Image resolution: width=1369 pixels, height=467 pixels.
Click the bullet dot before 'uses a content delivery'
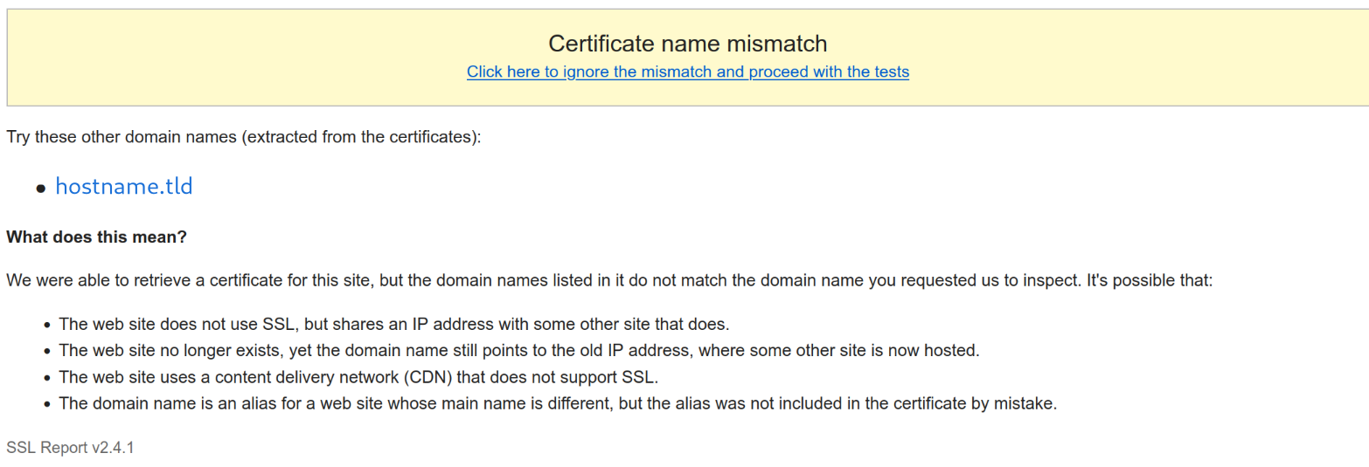point(46,379)
